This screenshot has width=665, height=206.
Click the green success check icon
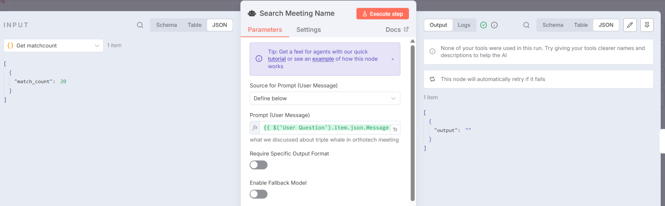484,25
